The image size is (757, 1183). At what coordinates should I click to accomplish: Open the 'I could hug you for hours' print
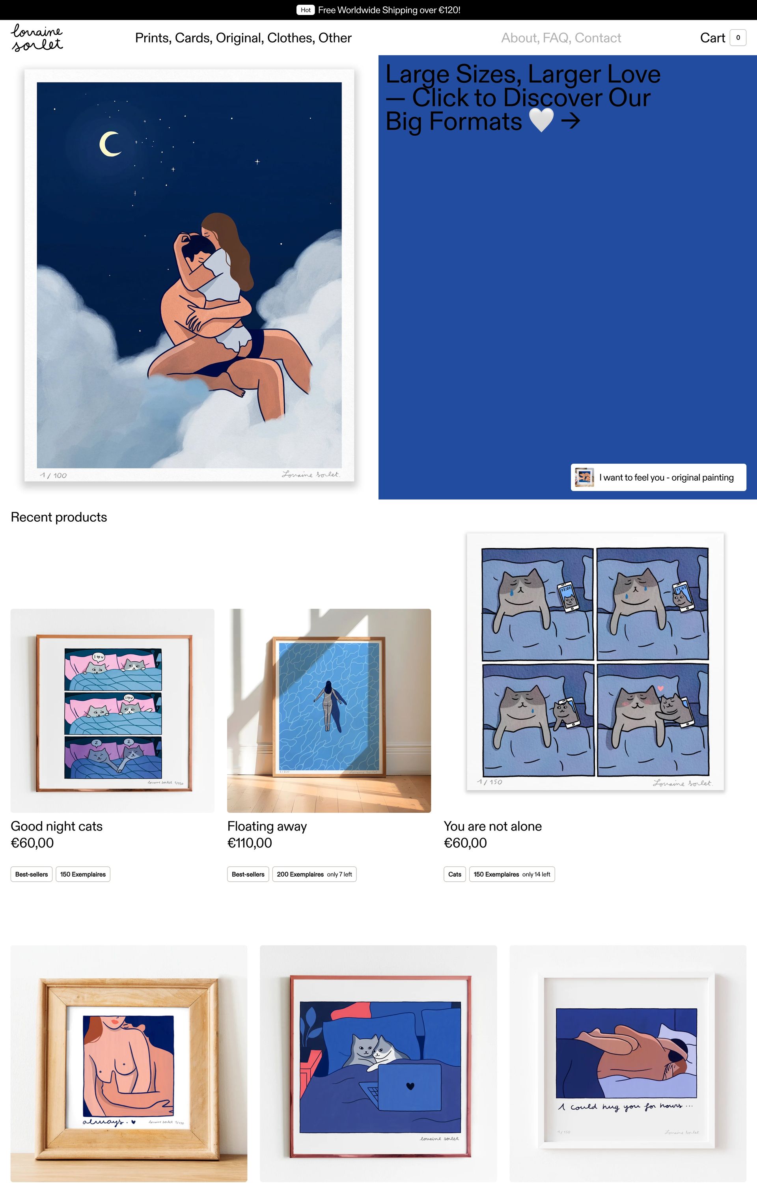tap(628, 1064)
